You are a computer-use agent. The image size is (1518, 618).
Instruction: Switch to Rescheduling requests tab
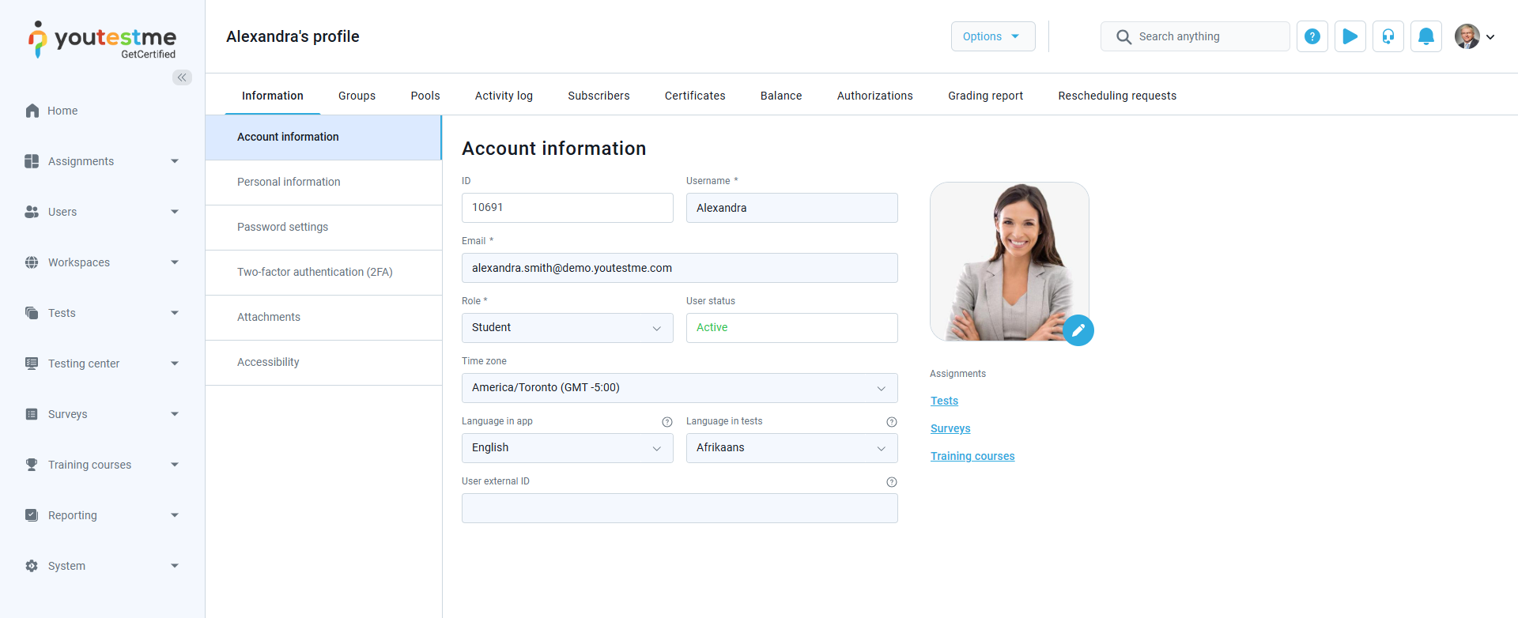point(1117,96)
